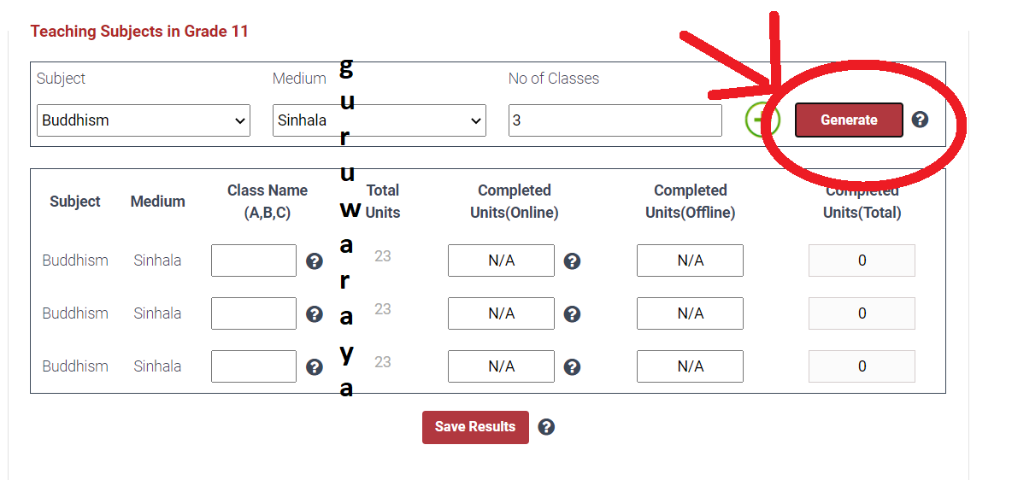Viewport: 1012px width, 480px height.
Task: Click the green plus add-subject icon
Action: (762, 120)
